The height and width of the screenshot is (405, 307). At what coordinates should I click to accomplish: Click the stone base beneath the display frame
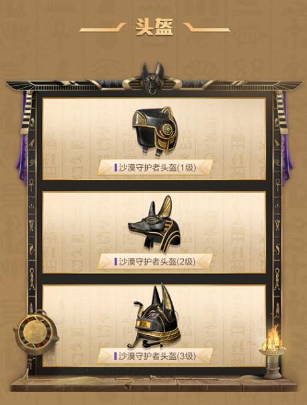coord(154,383)
